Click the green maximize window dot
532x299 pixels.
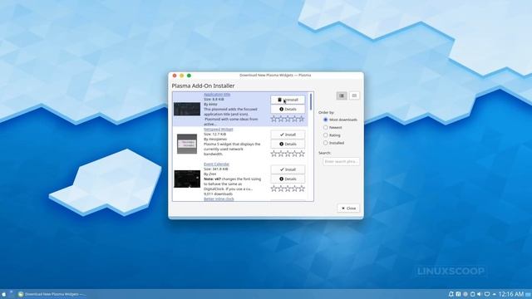click(189, 76)
